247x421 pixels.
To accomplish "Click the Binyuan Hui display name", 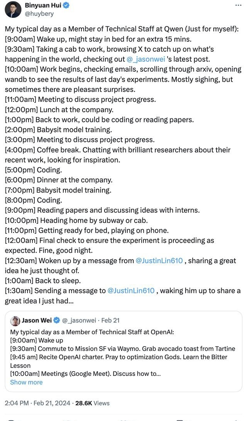I will click(43, 5).
